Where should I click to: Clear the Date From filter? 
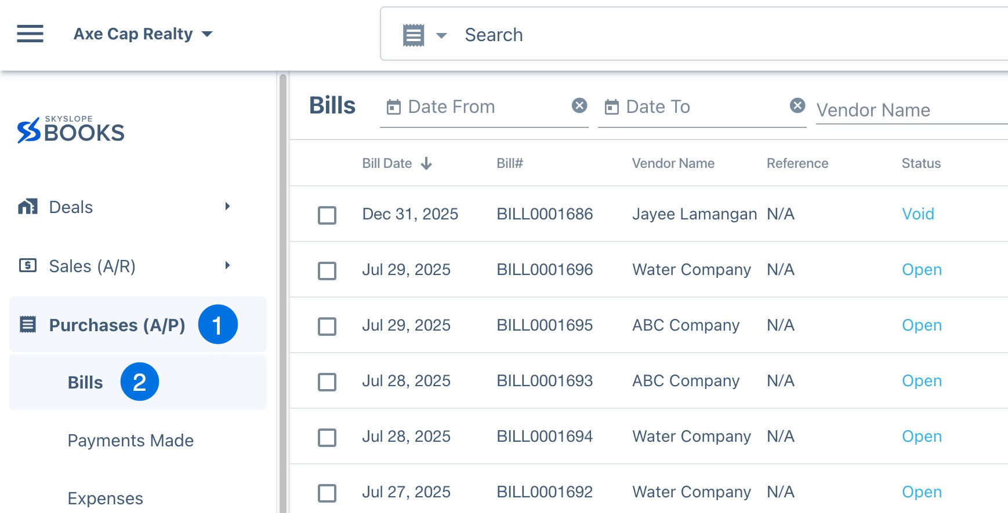click(x=579, y=105)
